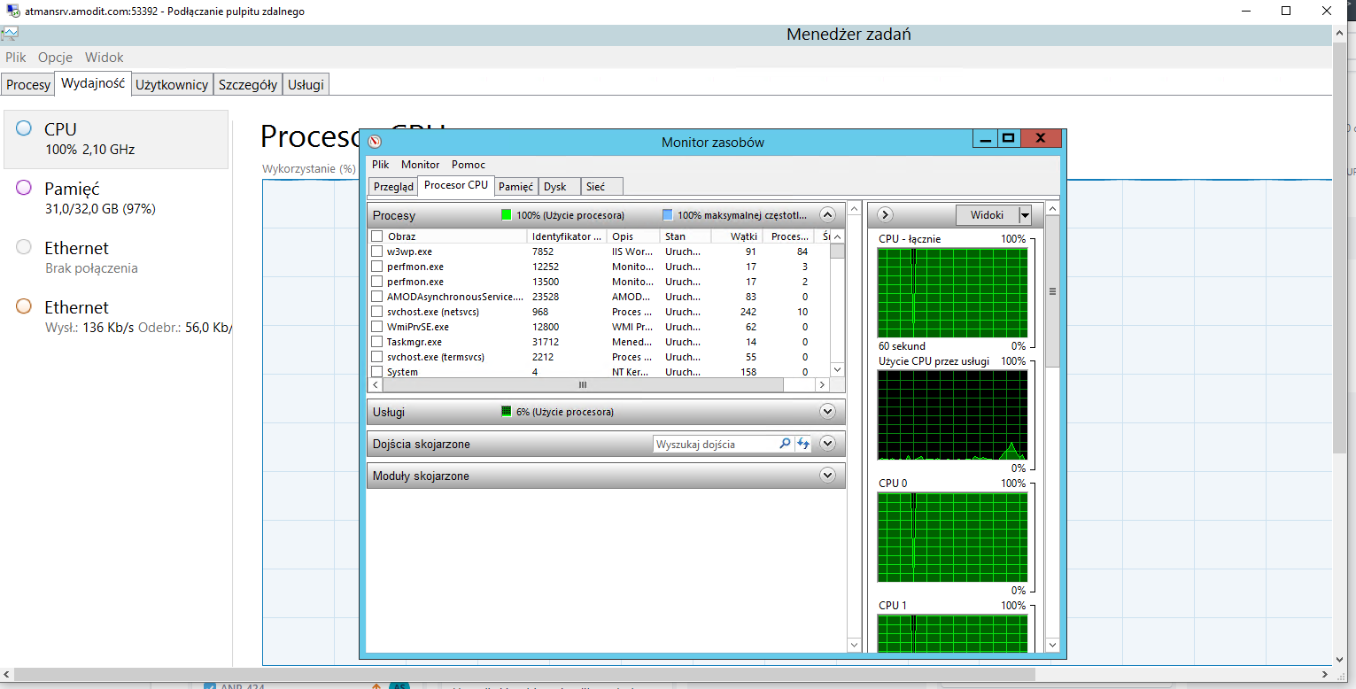Check the AMODAsynchronousService checkbox

tap(377, 297)
